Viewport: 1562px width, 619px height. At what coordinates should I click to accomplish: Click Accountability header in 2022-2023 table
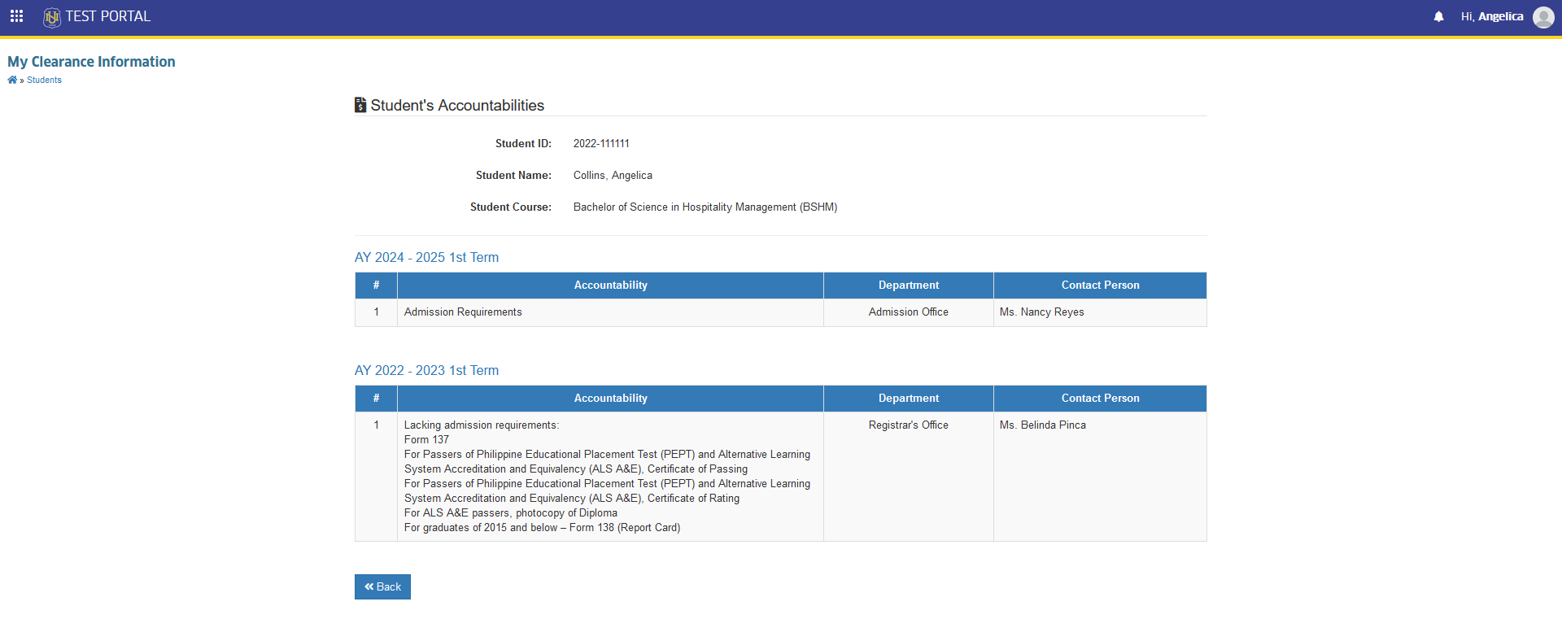pyautogui.click(x=610, y=399)
